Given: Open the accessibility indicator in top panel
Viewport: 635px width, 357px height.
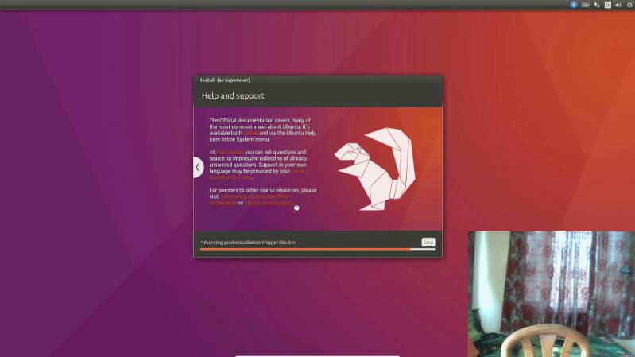Looking at the screenshot, I should pos(574,5).
